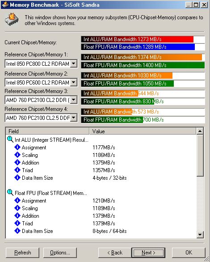
Task: Click info icon beside Addition 1375MB/s
Action: [17, 162]
